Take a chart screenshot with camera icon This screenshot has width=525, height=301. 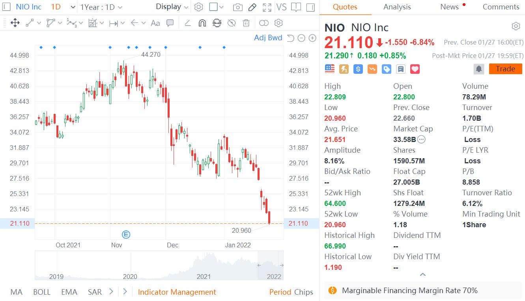coord(237,7)
